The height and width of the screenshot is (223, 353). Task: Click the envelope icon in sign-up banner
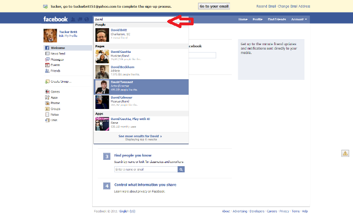(x=45, y=7)
